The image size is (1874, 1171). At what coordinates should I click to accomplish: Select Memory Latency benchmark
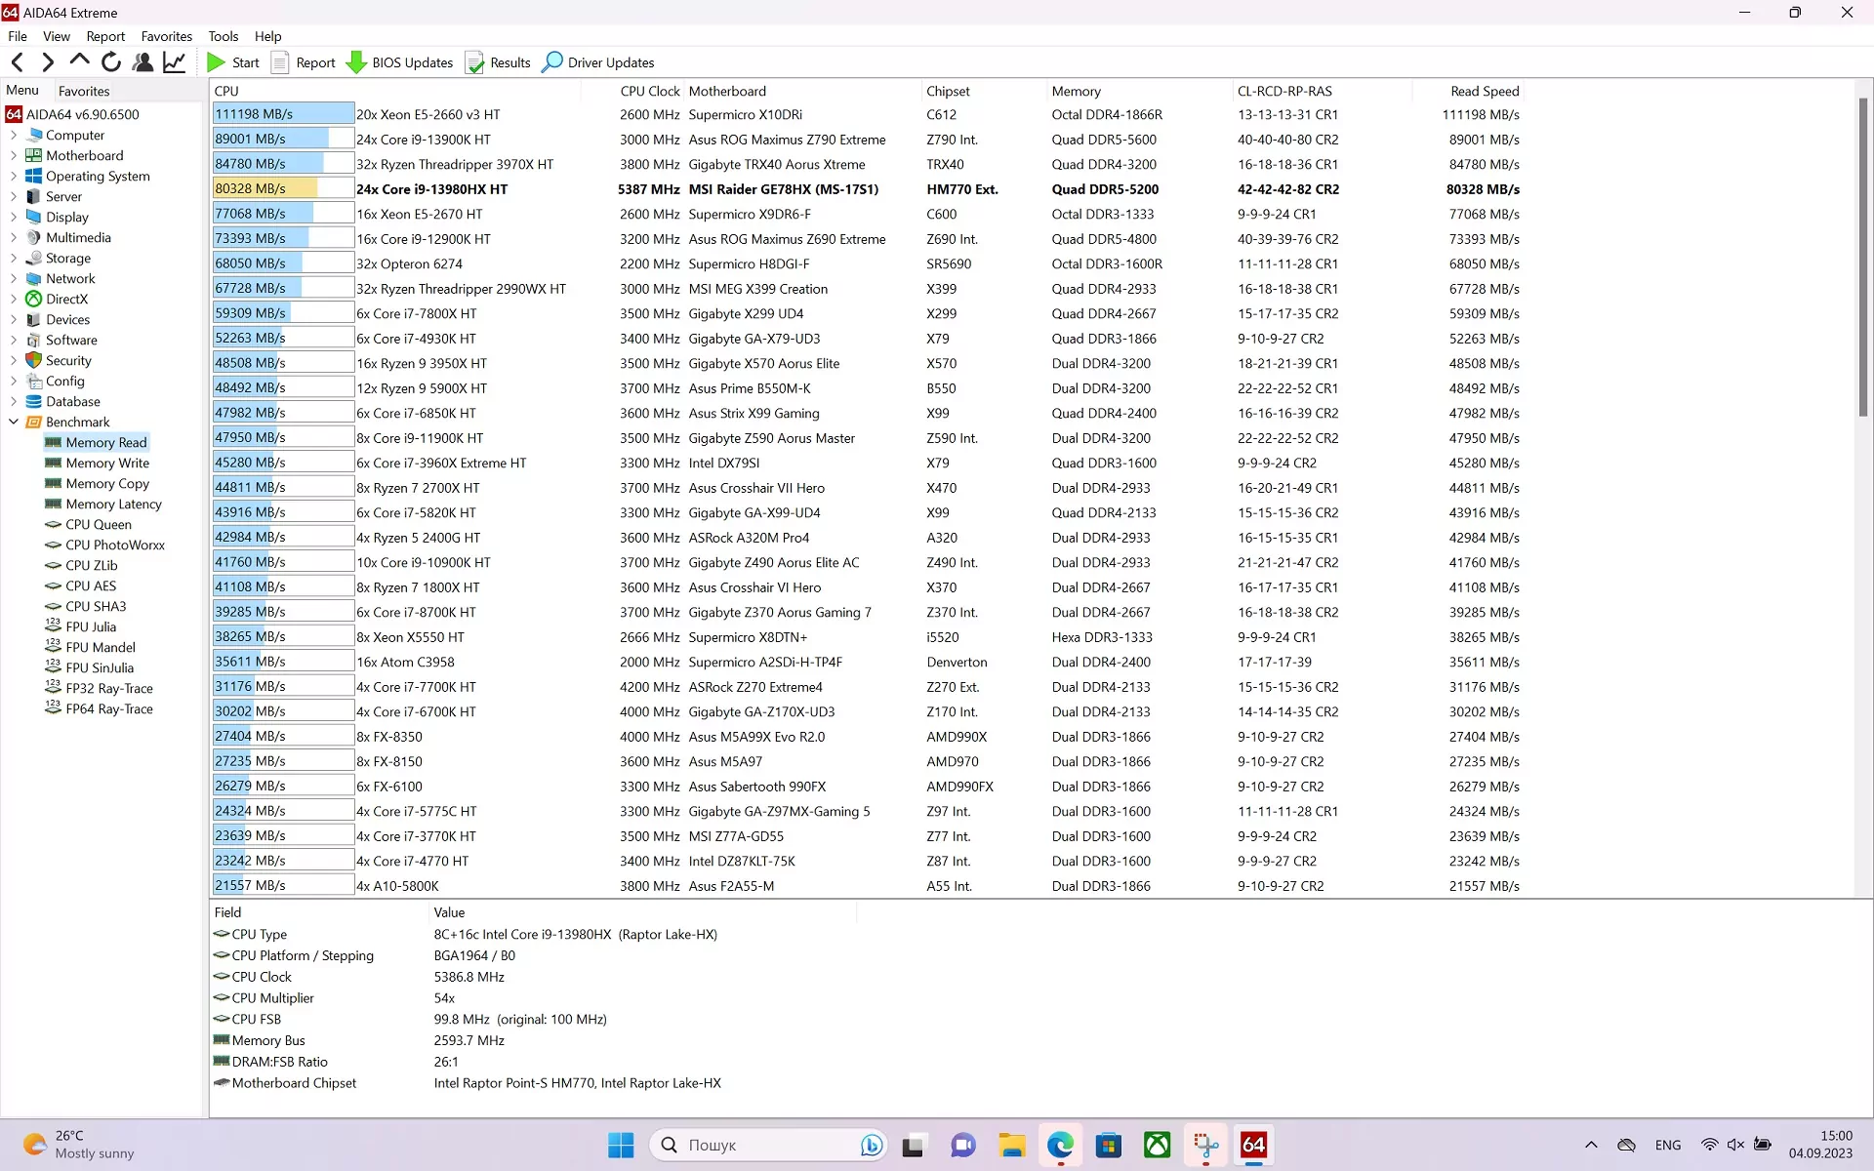pyautogui.click(x=113, y=505)
